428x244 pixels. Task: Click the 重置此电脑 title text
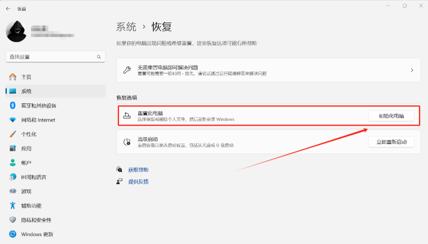(x=151, y=113)
